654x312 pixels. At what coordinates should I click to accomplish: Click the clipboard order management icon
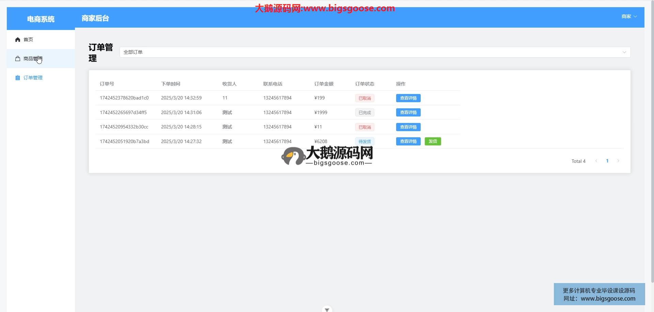18,78
